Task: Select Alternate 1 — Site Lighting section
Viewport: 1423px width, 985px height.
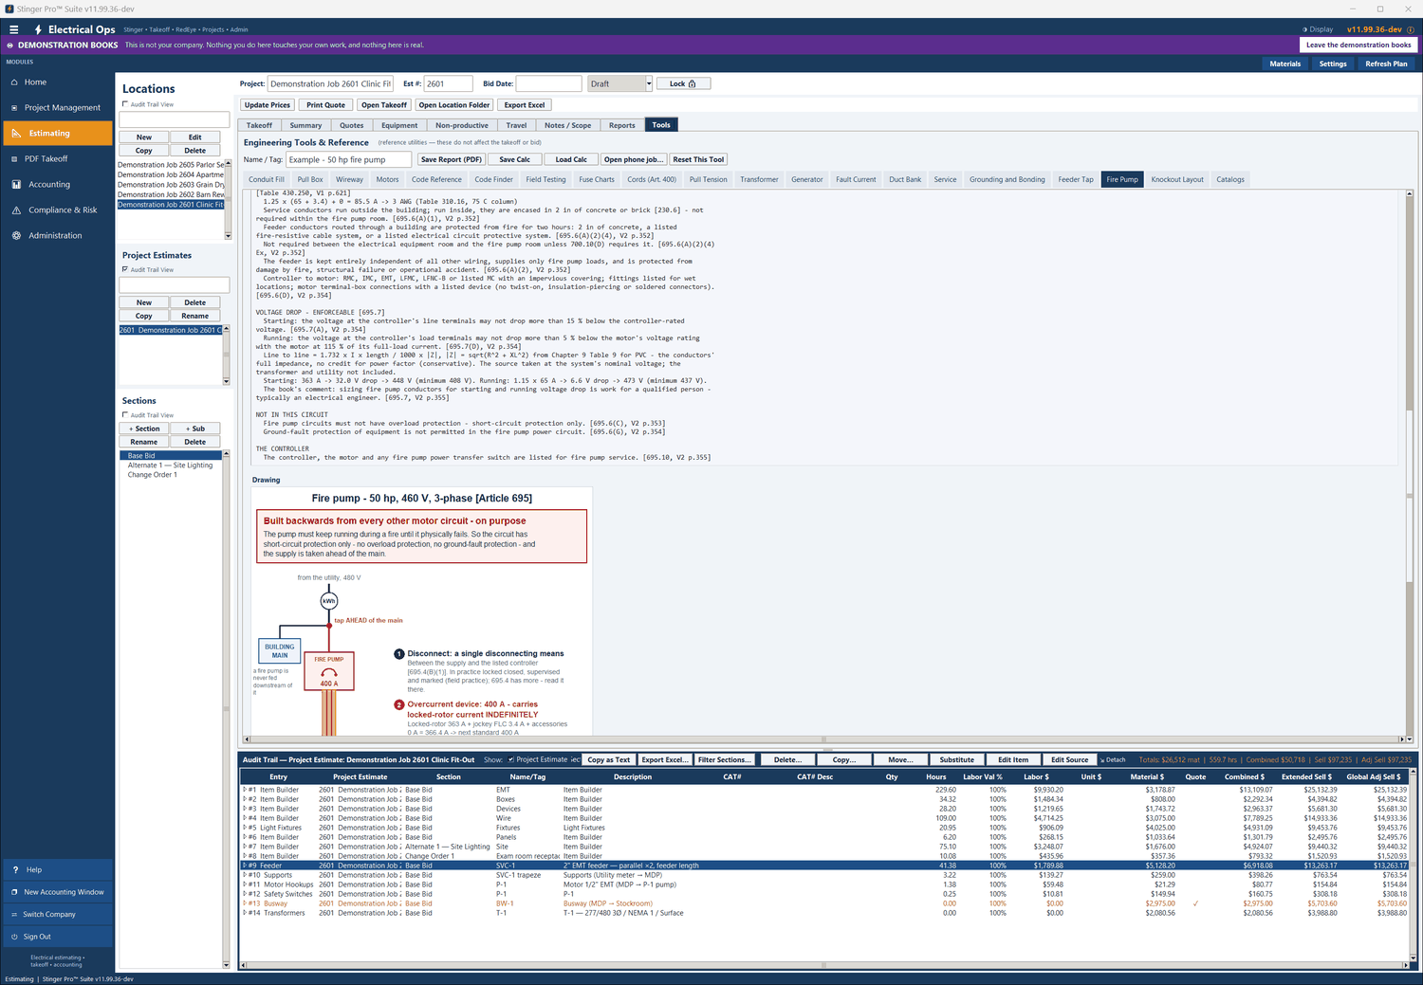Action: 171,465
